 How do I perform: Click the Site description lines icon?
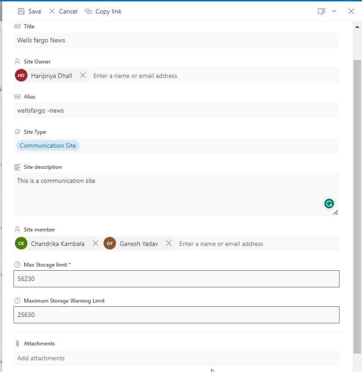[x=17, y=167]
